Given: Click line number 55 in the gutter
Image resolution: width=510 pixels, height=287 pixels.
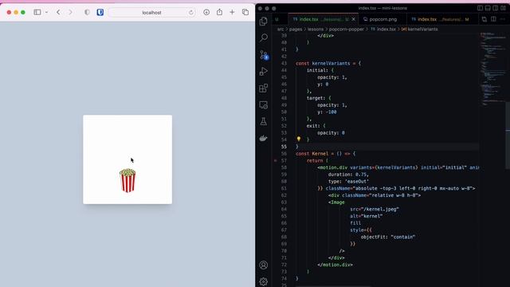Looking at the screenshot, I should [x=284, y=147].
